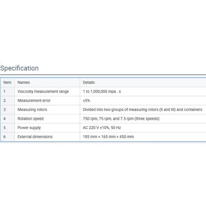Select the ±5% details cell
This screenshot has height=206, width=206.
[x=87, y=100]
